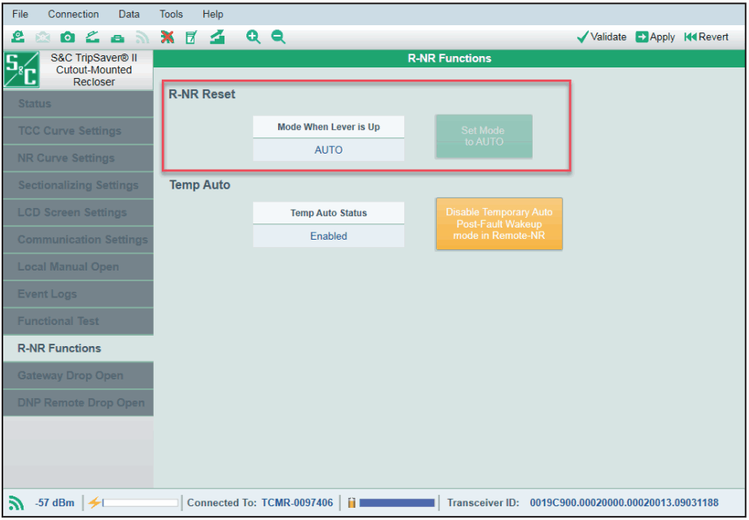Click the toolbar icon left of the toolbox
This screenshot has height=520, width=749.
tap(92, 37)
